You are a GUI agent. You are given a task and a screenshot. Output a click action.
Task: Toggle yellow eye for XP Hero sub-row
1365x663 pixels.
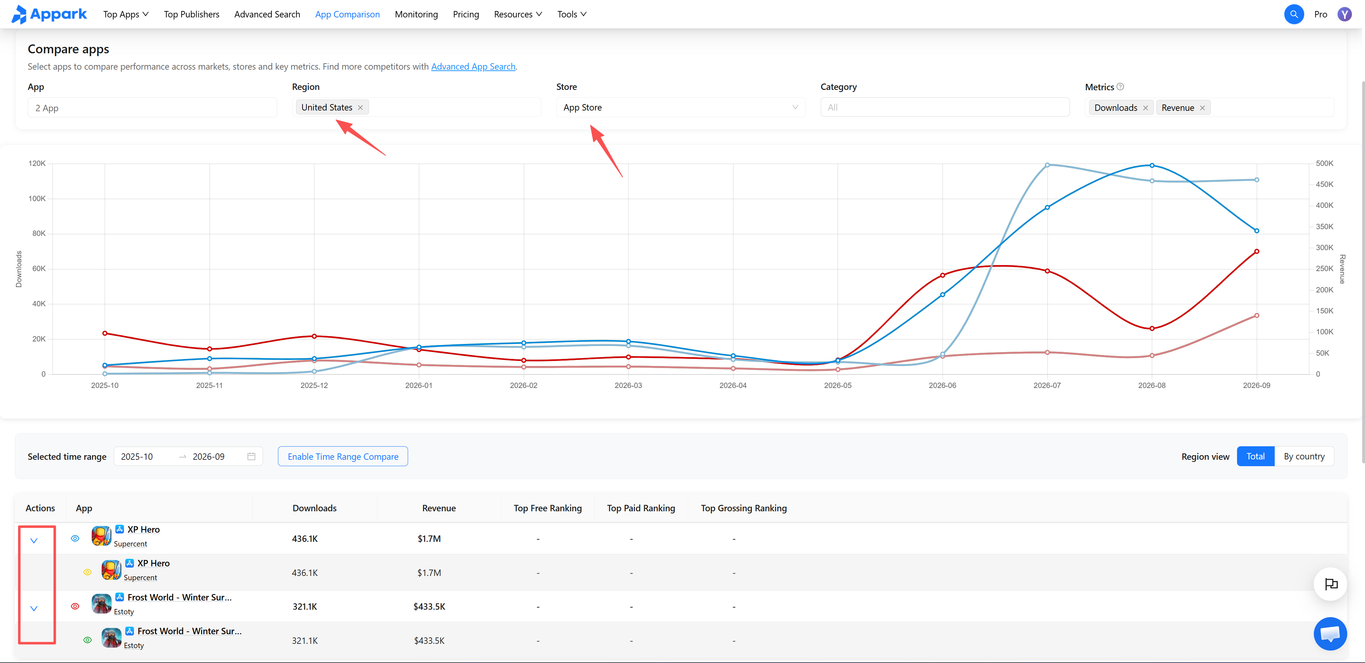(x=87, y=572)
